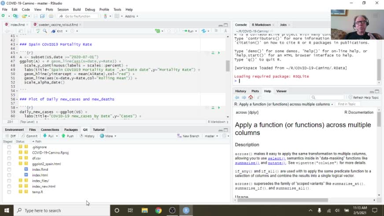Click the Help pane horizontal scrollbar
Screen dimensions: 384x216
coord(283,200)
